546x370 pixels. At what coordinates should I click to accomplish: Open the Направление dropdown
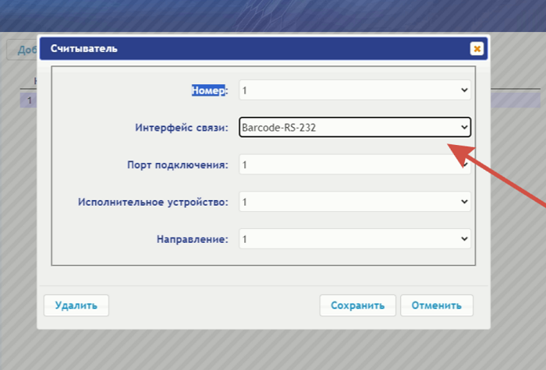(x=355, y=239)
